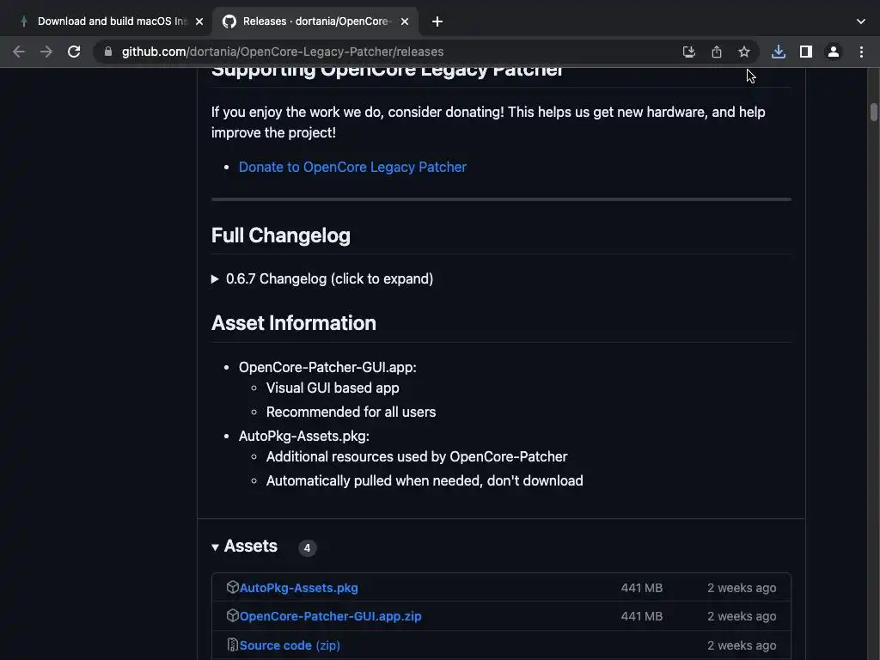Open the tab search dropdown arrow
Screen dimensions: 880x660
(x=861, y=21)
